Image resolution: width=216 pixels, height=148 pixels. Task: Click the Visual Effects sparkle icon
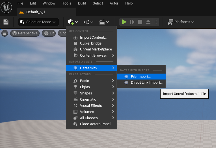click(75, 105)
